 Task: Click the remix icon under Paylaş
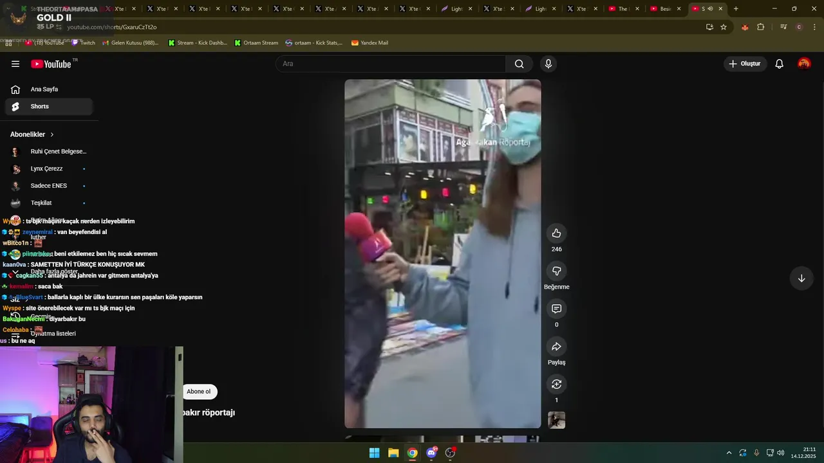pyautogui.click(x=557, y=384)
